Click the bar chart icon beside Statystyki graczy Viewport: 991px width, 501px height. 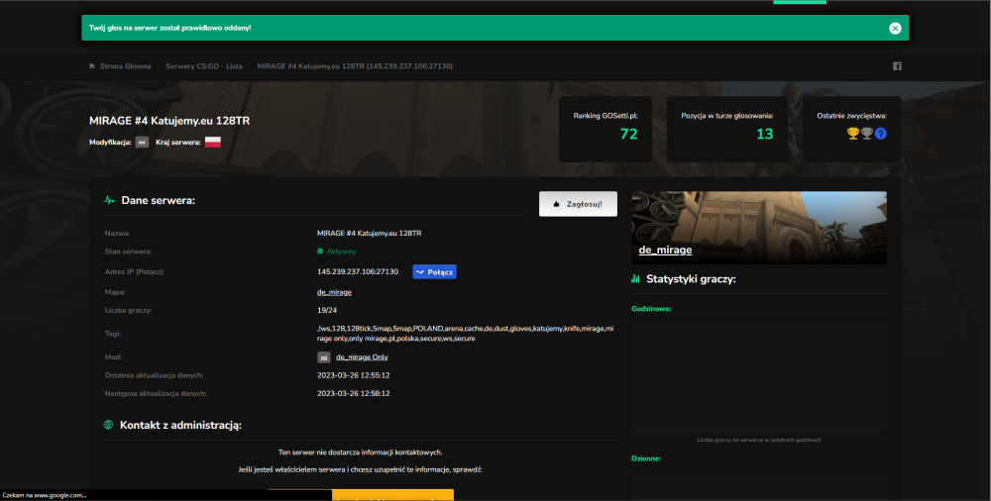click(x=635, y=278)
